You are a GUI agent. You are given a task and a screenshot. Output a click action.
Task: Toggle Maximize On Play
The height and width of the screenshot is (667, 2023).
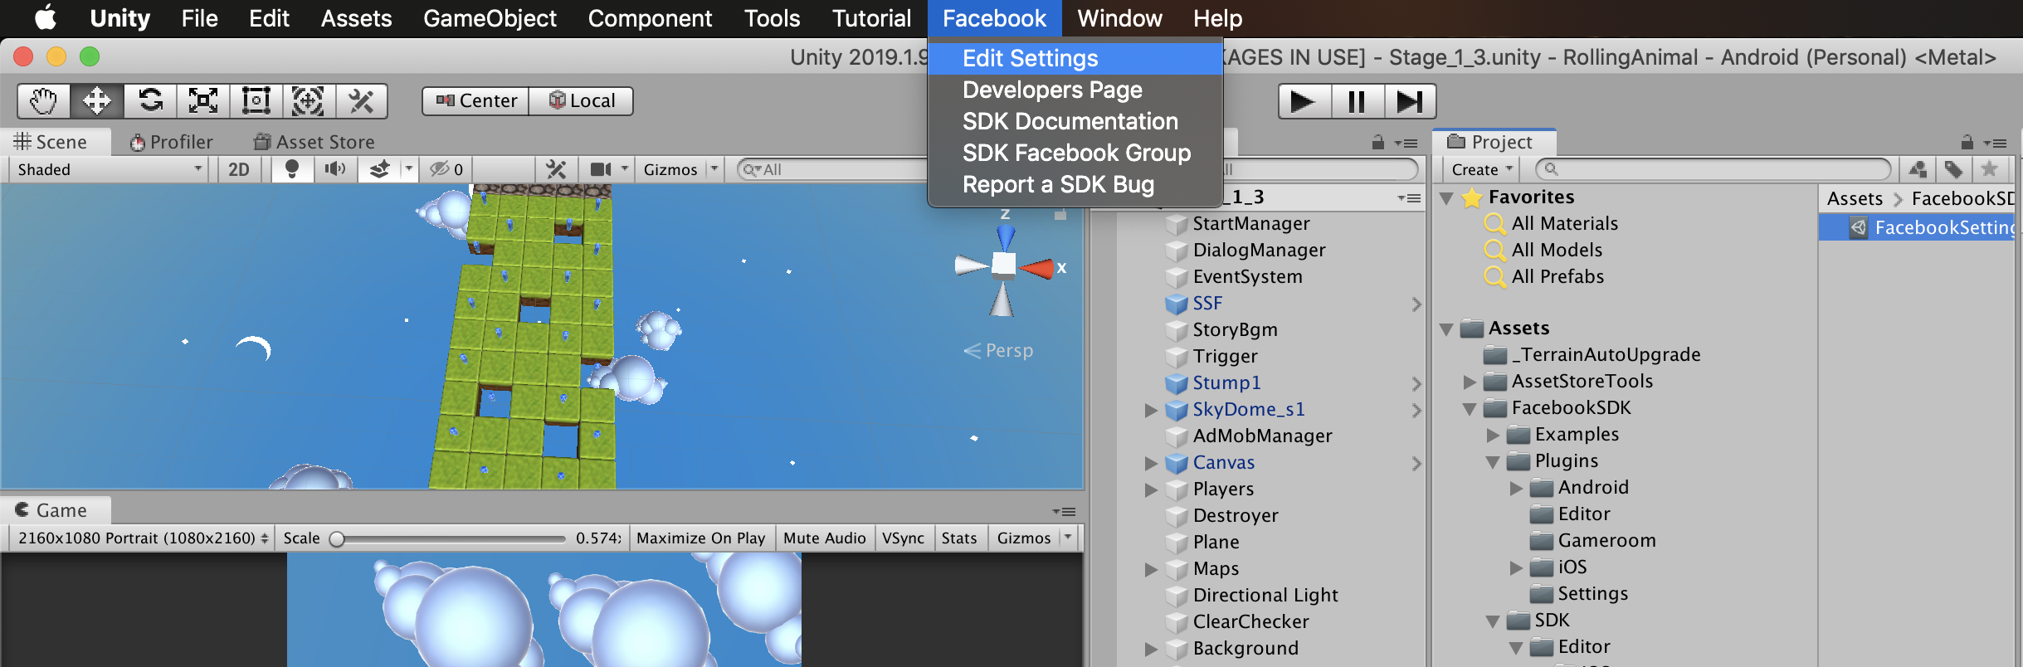coord(701,538)
